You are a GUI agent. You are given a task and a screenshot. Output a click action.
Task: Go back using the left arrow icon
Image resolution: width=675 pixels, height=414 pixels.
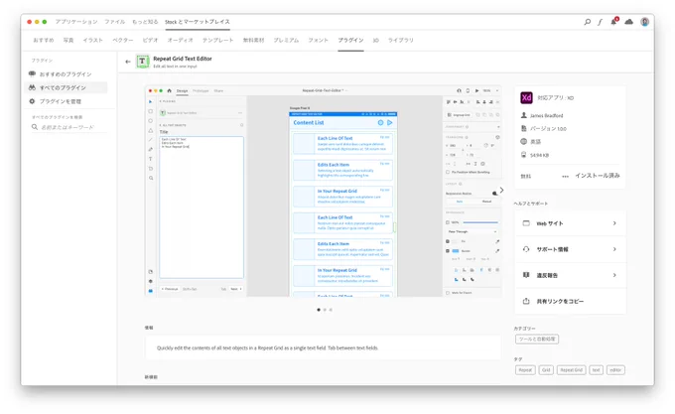coord(128,62)
